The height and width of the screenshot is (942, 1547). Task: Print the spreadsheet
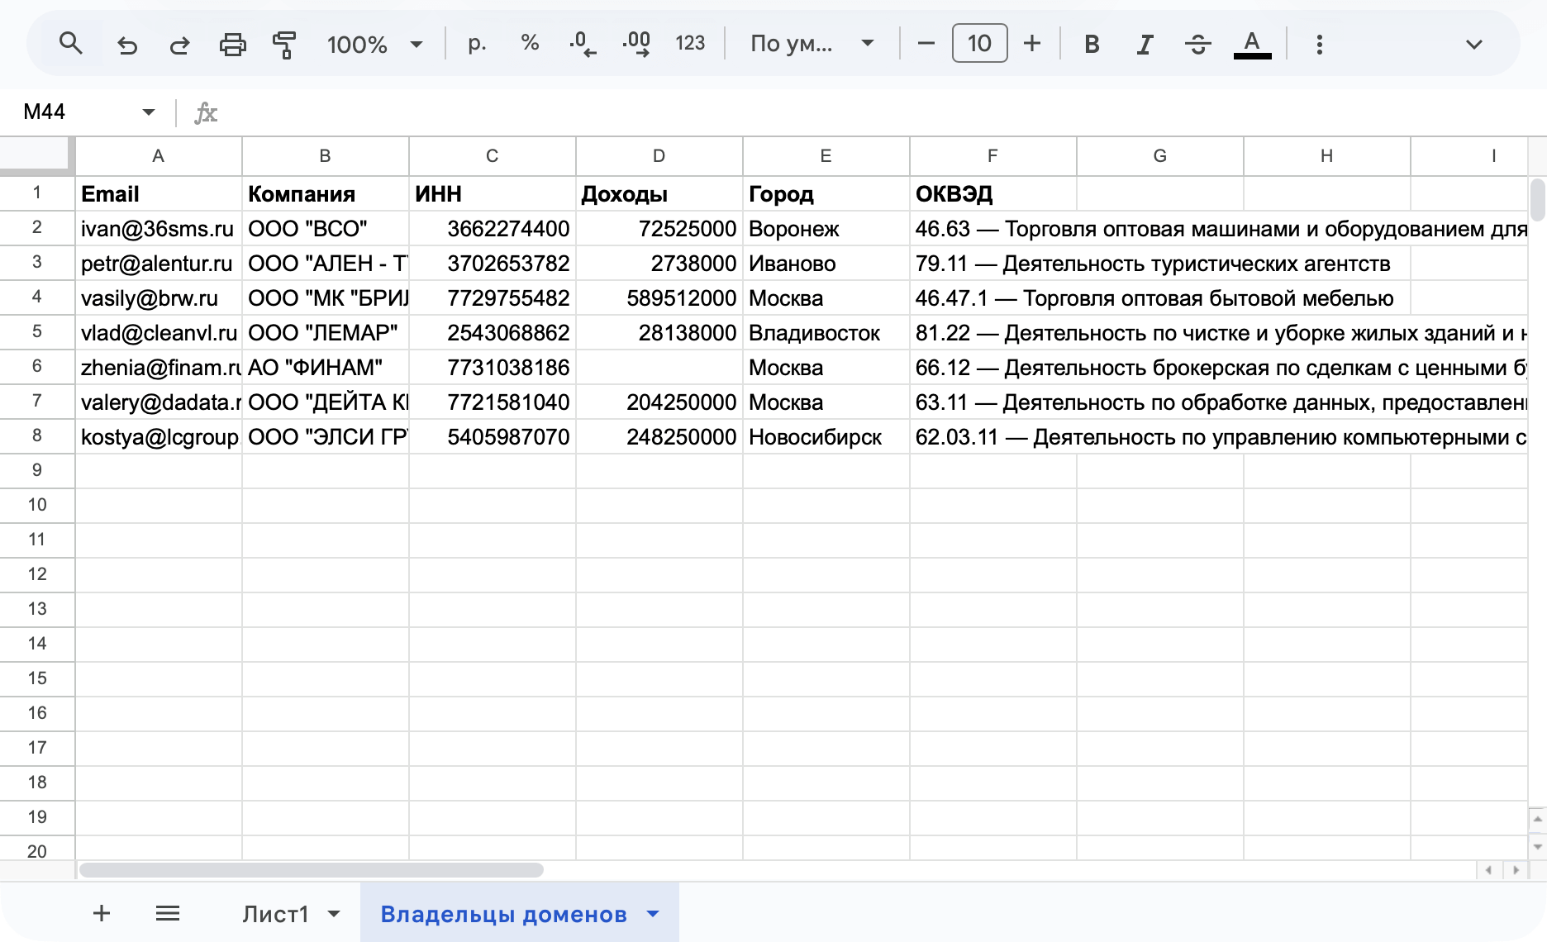[x=232, y=44]
